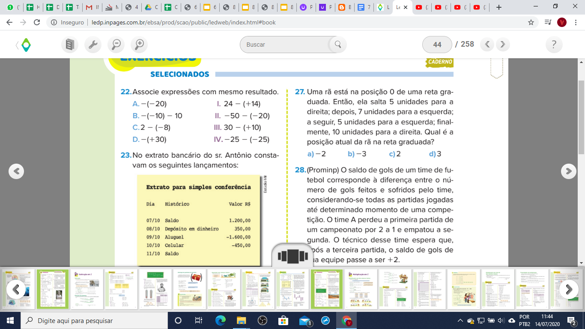Open the thumbnail with chalkboard and statue
The image size is (585, 329).
tap(155, 289)
